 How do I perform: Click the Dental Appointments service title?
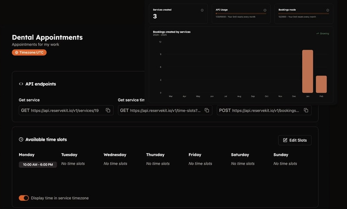click(47, 37)
